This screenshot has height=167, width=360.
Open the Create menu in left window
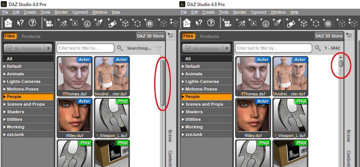pos(30,12)
